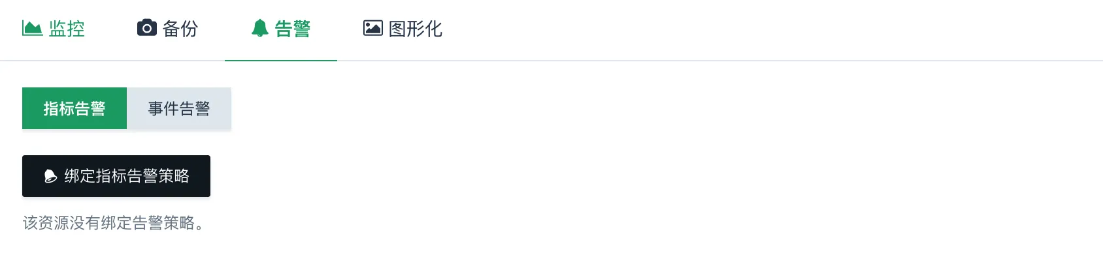The image size is (1103, 270).
Task: Click the 图形化 tab label text
Action: 416,29
